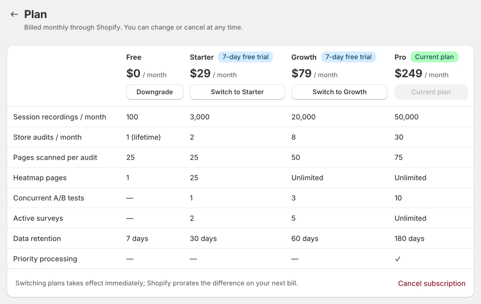
Task: Click the Pro pages scanned value 75
Action: [x=398, y=158]
